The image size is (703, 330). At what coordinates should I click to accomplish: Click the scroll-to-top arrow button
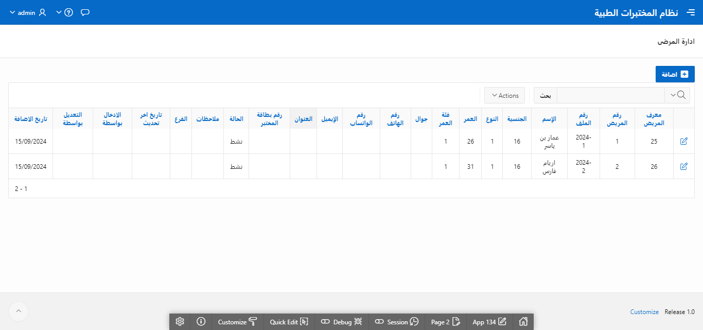coord(19,311)
